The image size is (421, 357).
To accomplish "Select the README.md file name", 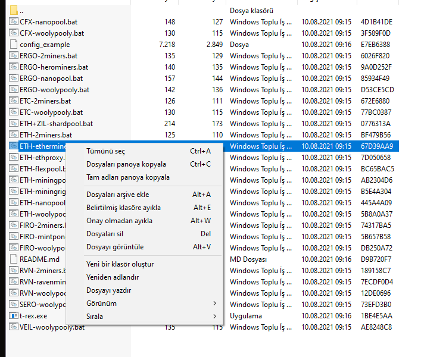I will (x=39, y=259).
